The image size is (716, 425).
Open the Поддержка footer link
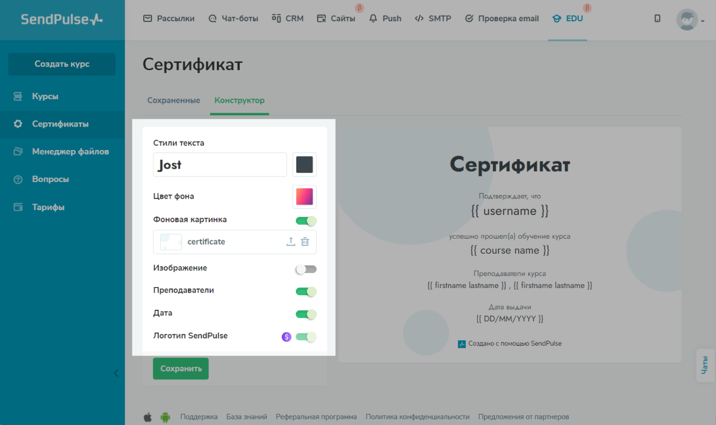tap(199, 417)
